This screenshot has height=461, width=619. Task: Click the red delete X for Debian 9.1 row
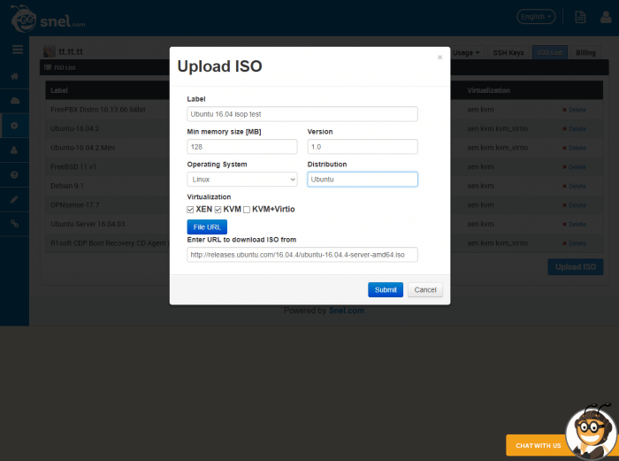pos(564,186)
